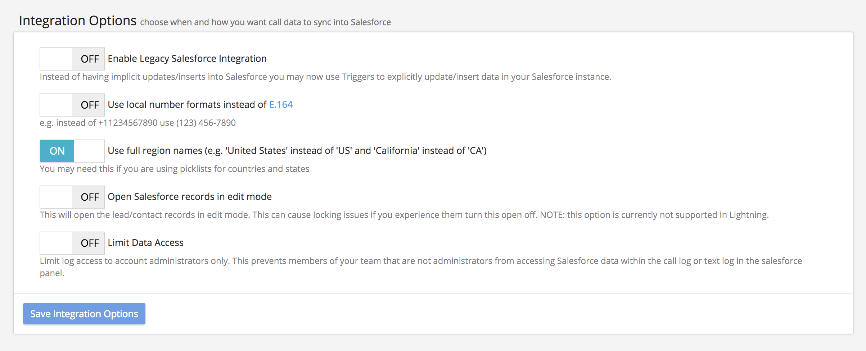Image resolution: width=866 pixels, height=351 pixels.
Task: Toggle Limit Data Access on
Action: 72,243
